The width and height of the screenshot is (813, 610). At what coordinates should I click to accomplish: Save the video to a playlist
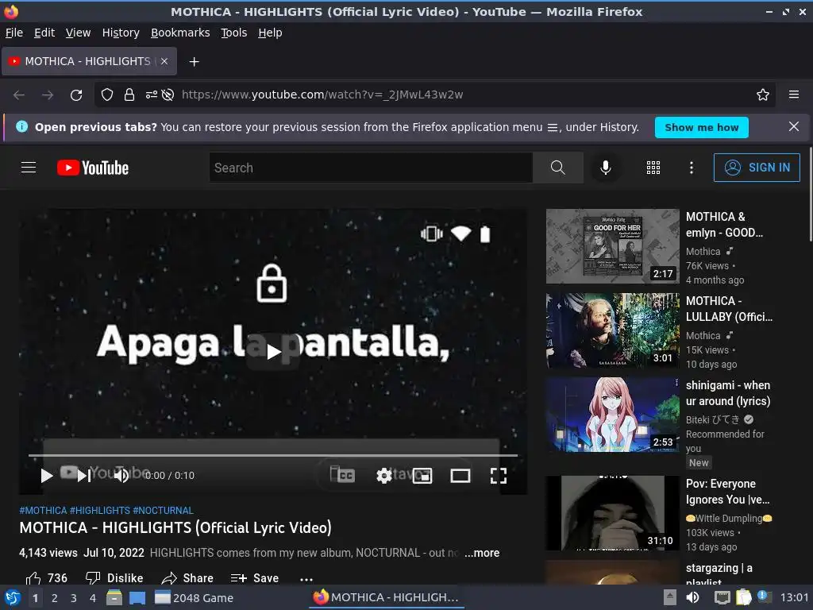click(x=255, y=578)
